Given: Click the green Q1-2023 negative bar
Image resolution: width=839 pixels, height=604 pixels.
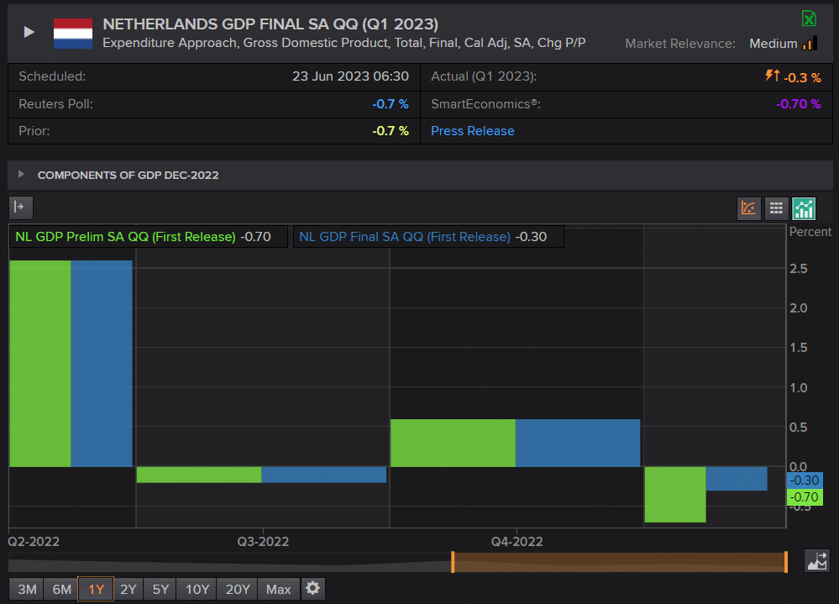Looking at the screenshot, I should 675,494.
